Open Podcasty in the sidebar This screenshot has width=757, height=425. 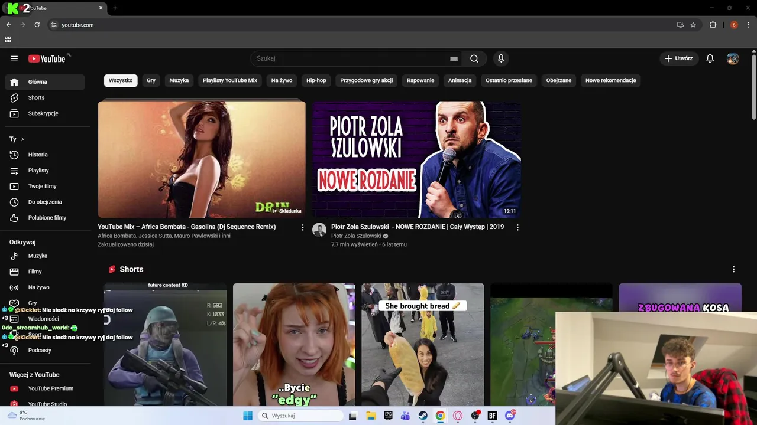pyautogui.click(x=45, y=350)
